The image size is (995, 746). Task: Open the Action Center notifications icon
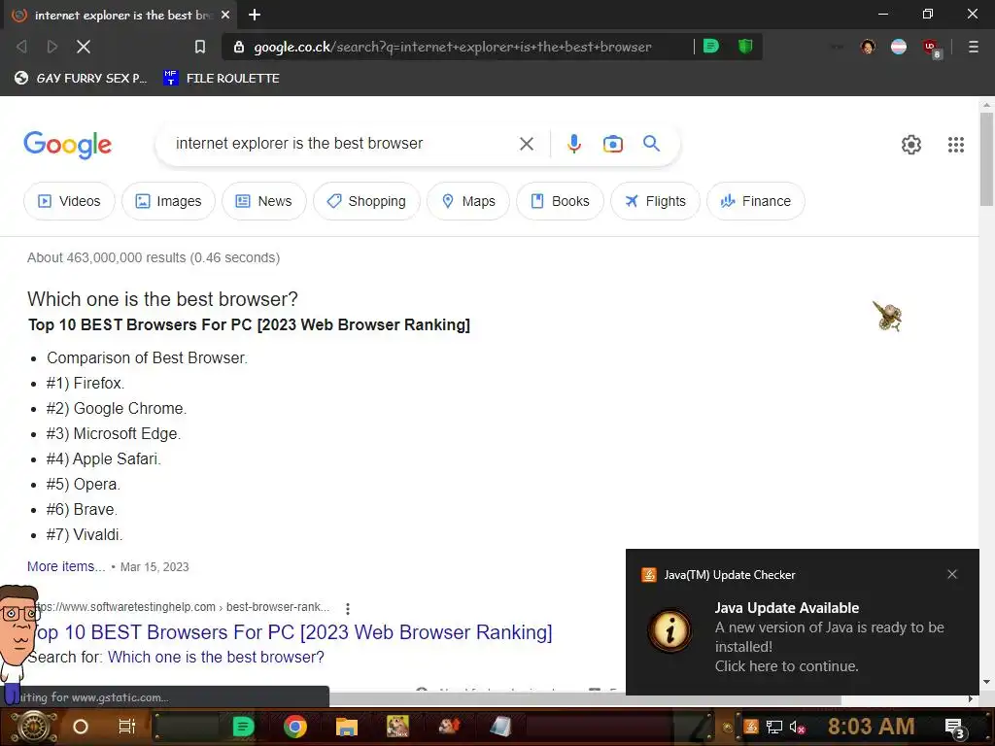955,728
